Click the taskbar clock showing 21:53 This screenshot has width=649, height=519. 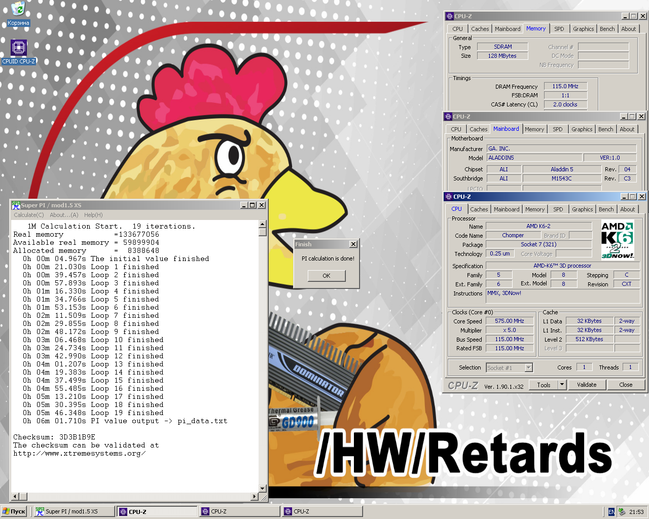point(636,512)
